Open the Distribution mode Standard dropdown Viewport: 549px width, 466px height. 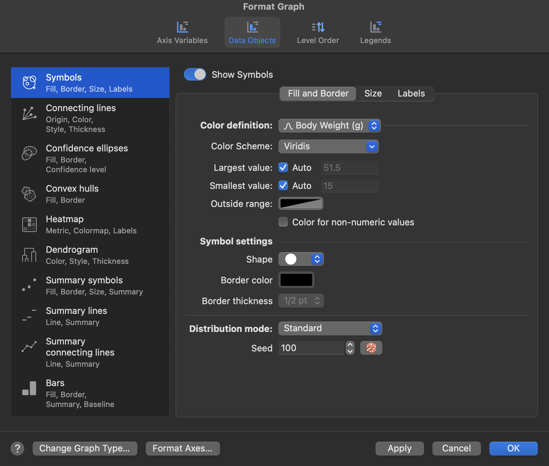[330, 328]
